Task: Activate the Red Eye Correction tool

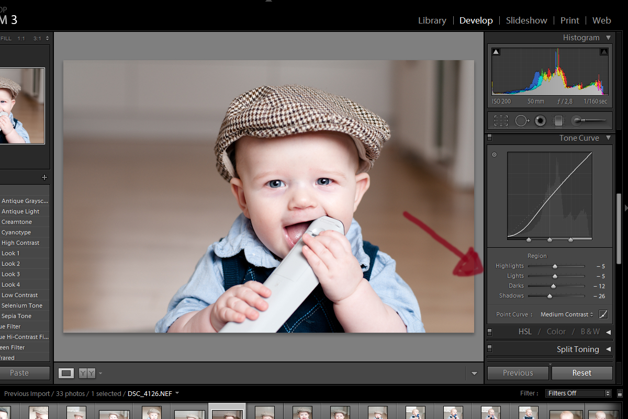Action: point(540,121)
